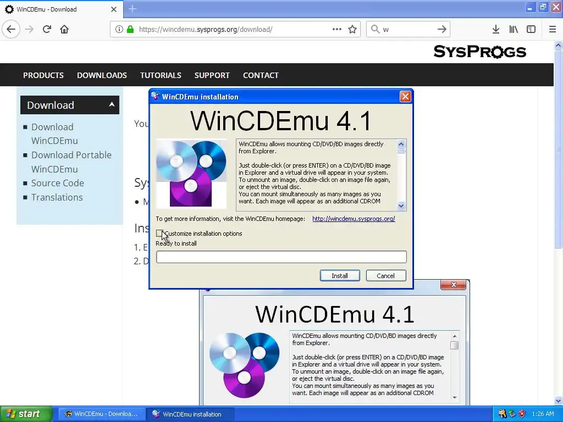The width and height of the screenshot is (563, 422).
Task: Click the Cancel button
Action: 386,276
